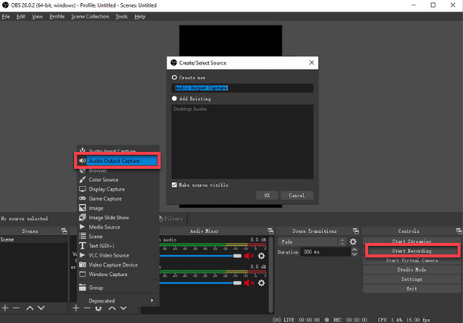Click Exit in the Controls panel
This screenshot has width=463, height=323.
coord(411,288)
